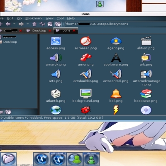Close the first redacted tab
The height and width of the screenshot is (166, 166).
coord(21,31)
